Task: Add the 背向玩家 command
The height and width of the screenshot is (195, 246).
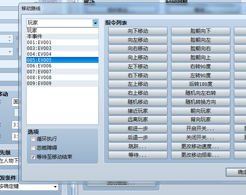Action: (x=201, y=119)
